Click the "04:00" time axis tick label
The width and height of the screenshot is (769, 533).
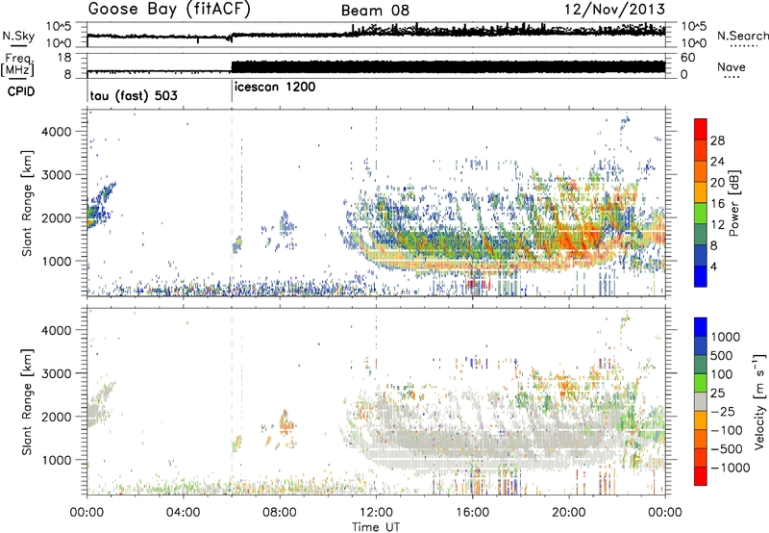click(183, 513)
